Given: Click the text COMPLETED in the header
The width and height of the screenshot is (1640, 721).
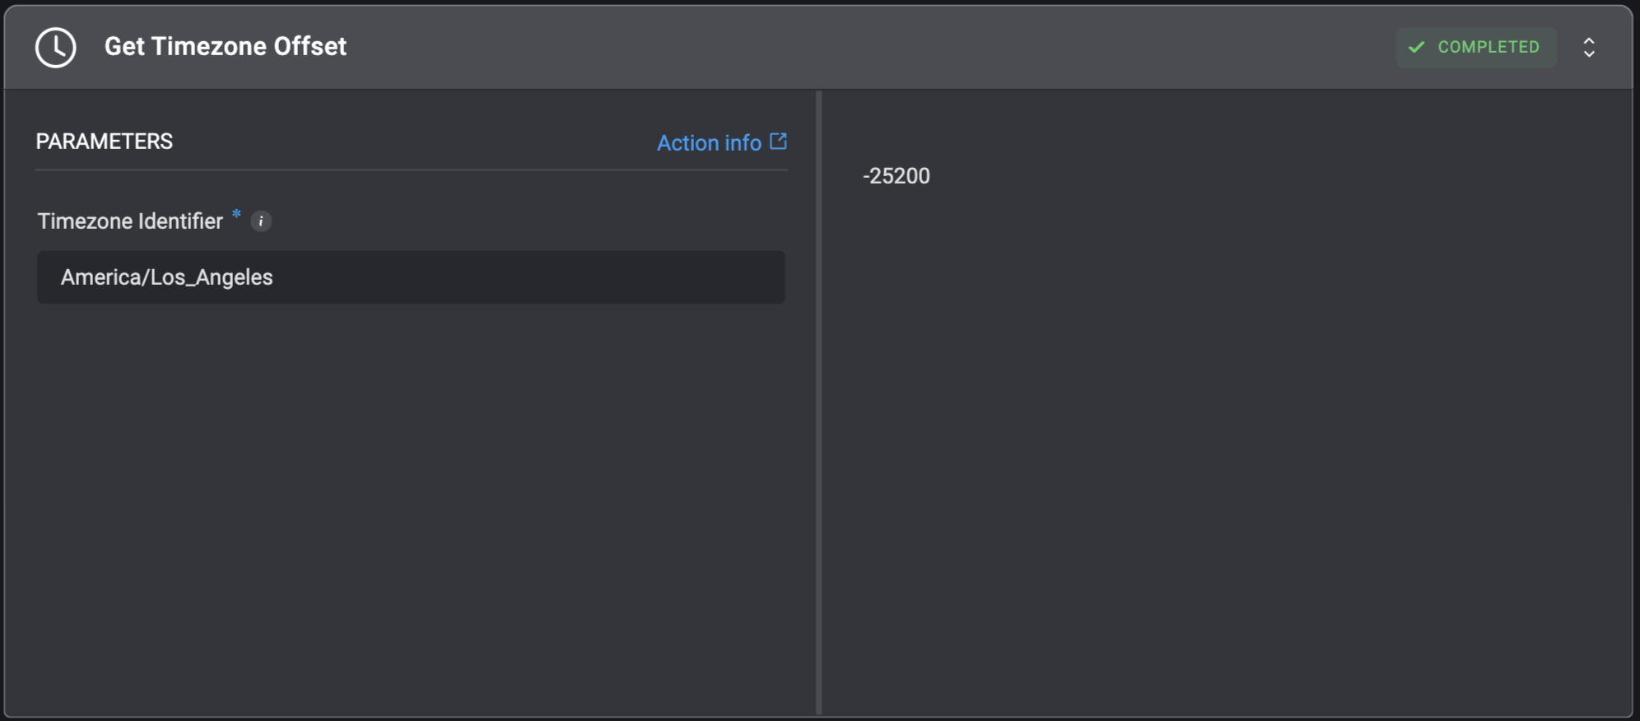Looking at the screenshot, I should [1488, 48].
